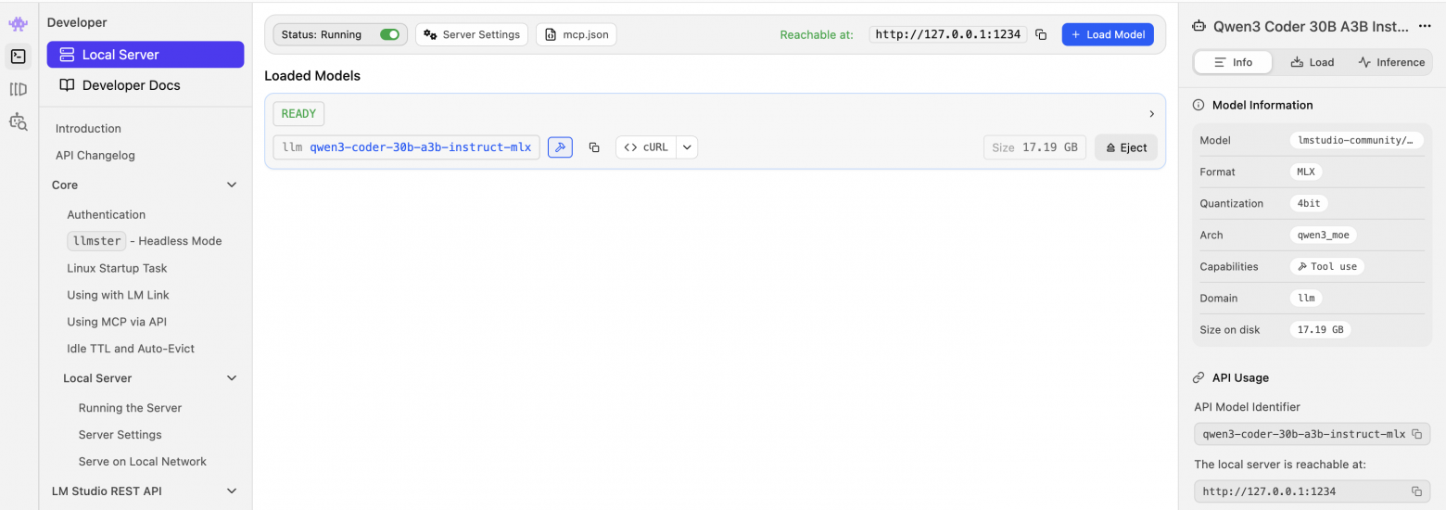Click the API model identifier field in the right panel
This screenshot has width=1446, height=510.
1312,434
